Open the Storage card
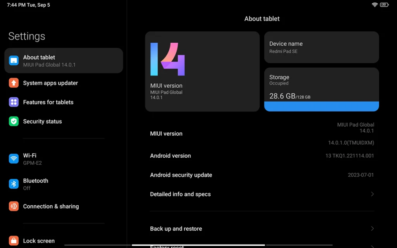Screen dimensions: 397x248 [321, 90]
